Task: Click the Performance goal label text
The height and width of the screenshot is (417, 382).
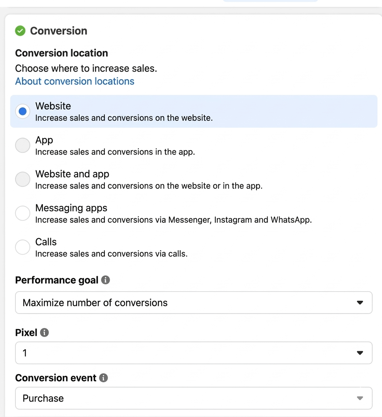Action: pyautogui.click(x=57, y=280)
